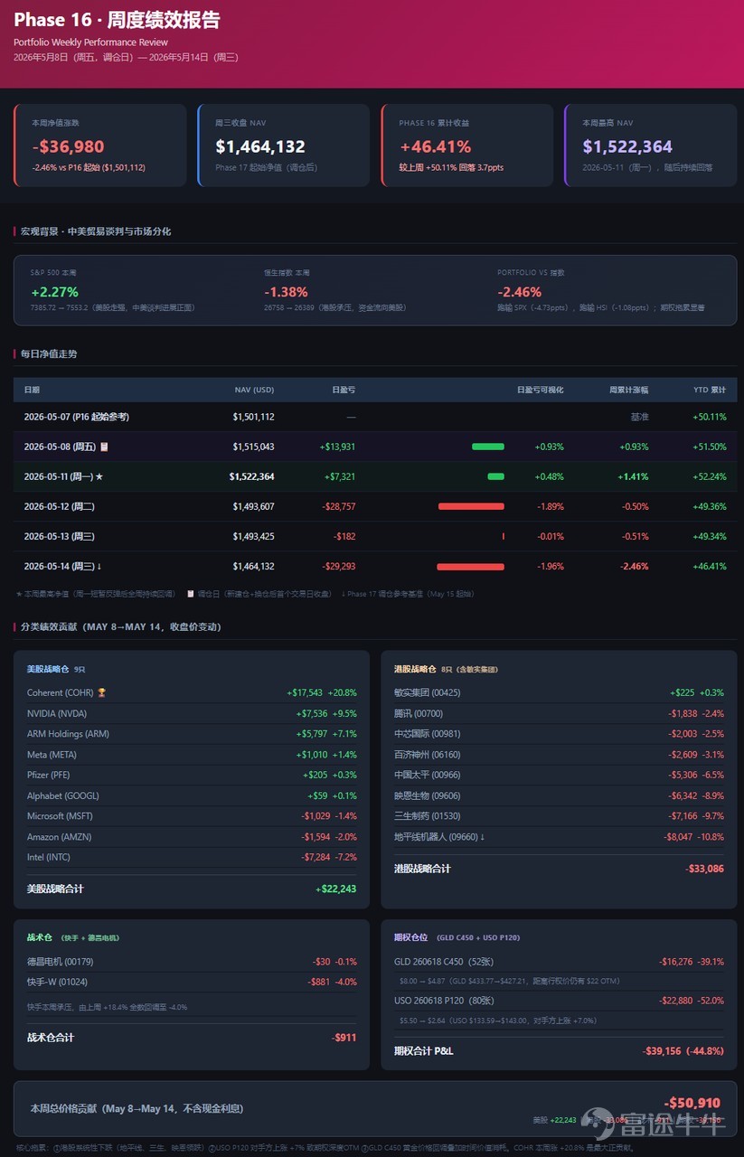Screen dimensions: 744x1157
Task: Select the PHASE 16 累计收益 card
Action: tap(466, 146)
